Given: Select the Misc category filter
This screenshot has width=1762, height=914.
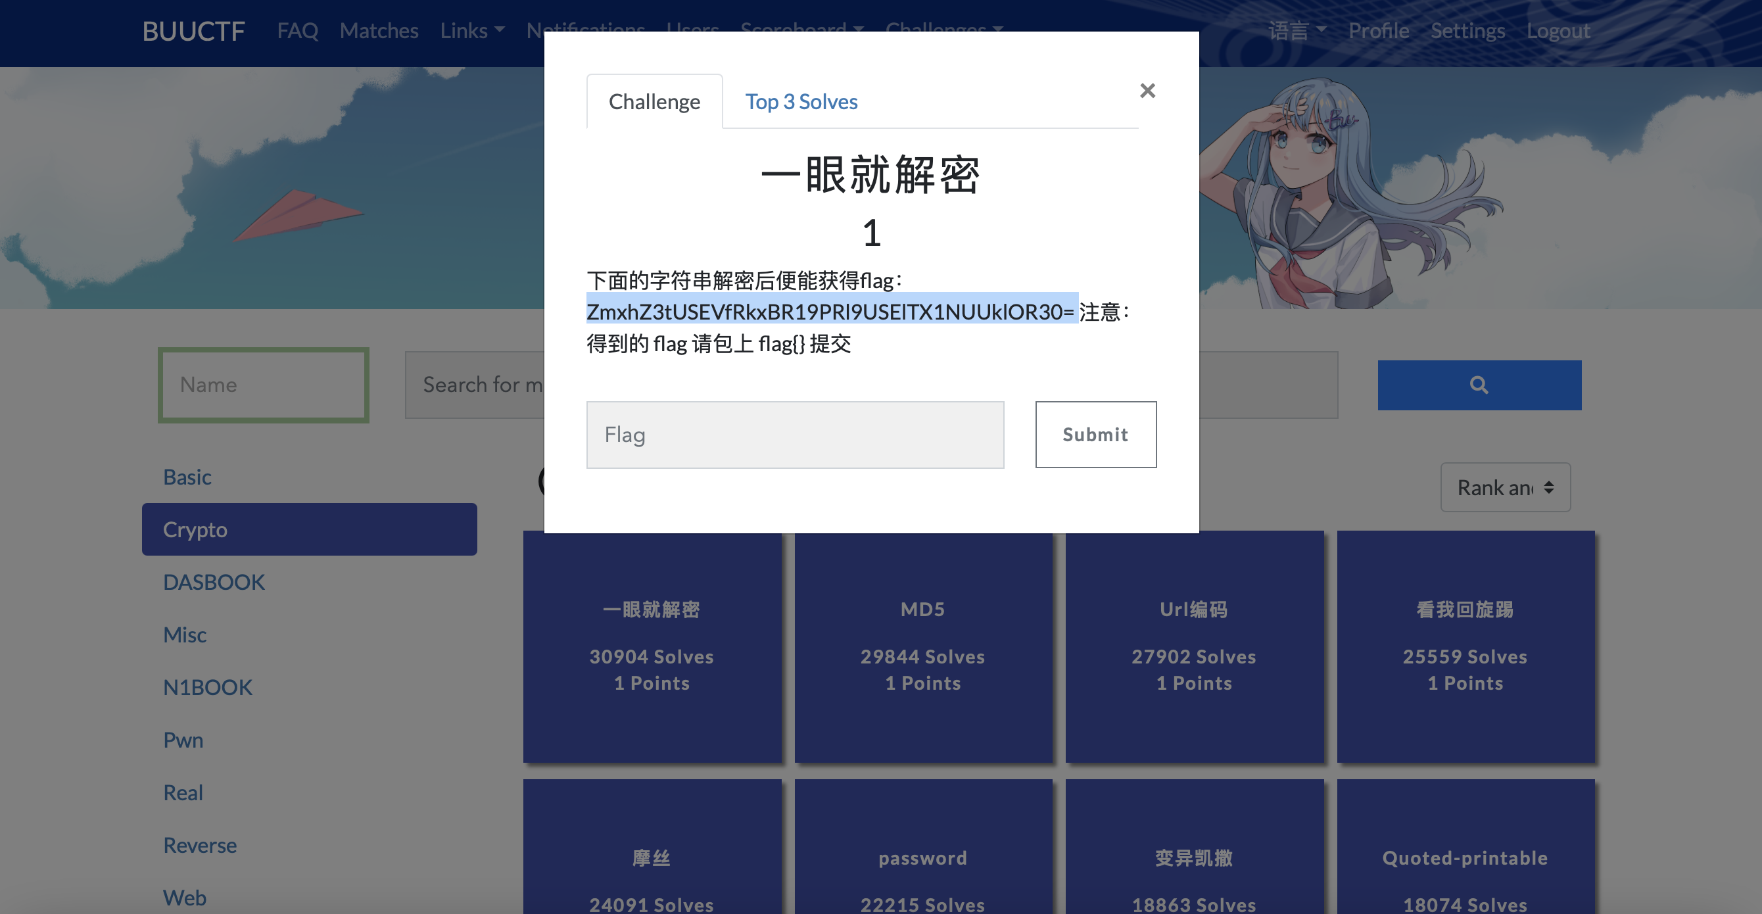Looking at the screenshot, I should (187, 634).
